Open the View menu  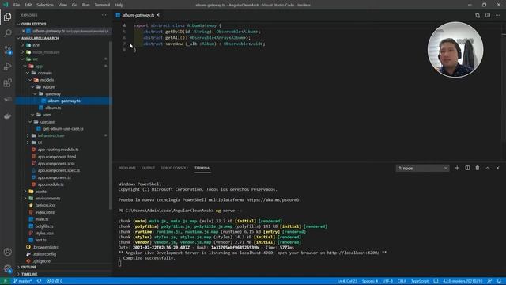(62, 5)
